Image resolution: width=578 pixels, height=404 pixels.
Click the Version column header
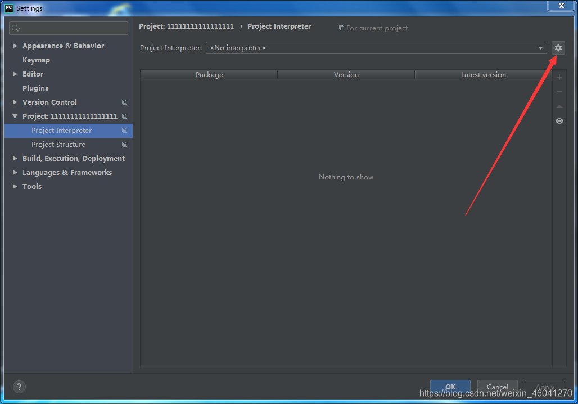tap(346, 74)
